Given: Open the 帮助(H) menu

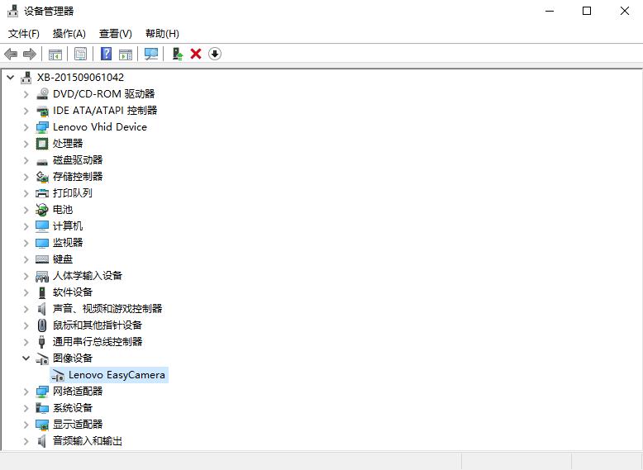Looking at the screenshot, I should coord(162,34).
